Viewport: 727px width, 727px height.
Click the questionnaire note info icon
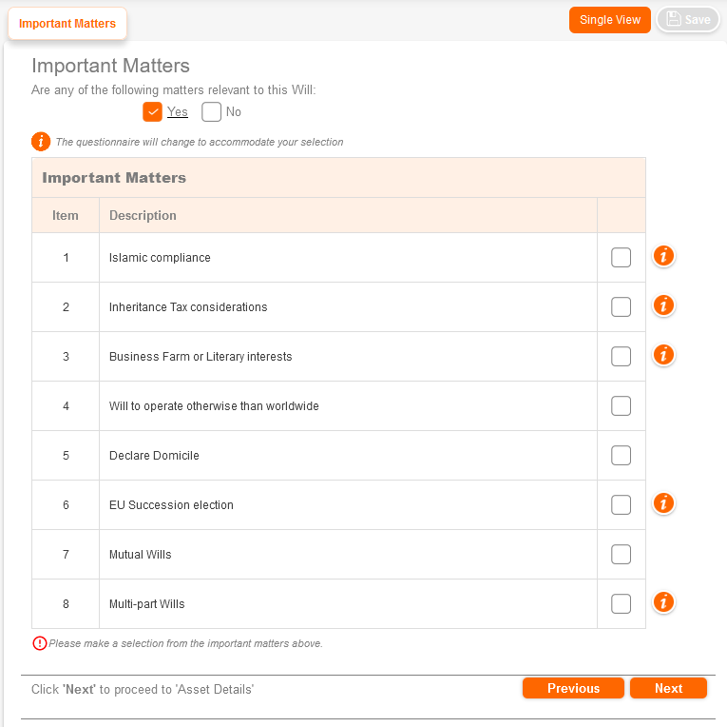[x=41, y=142]
